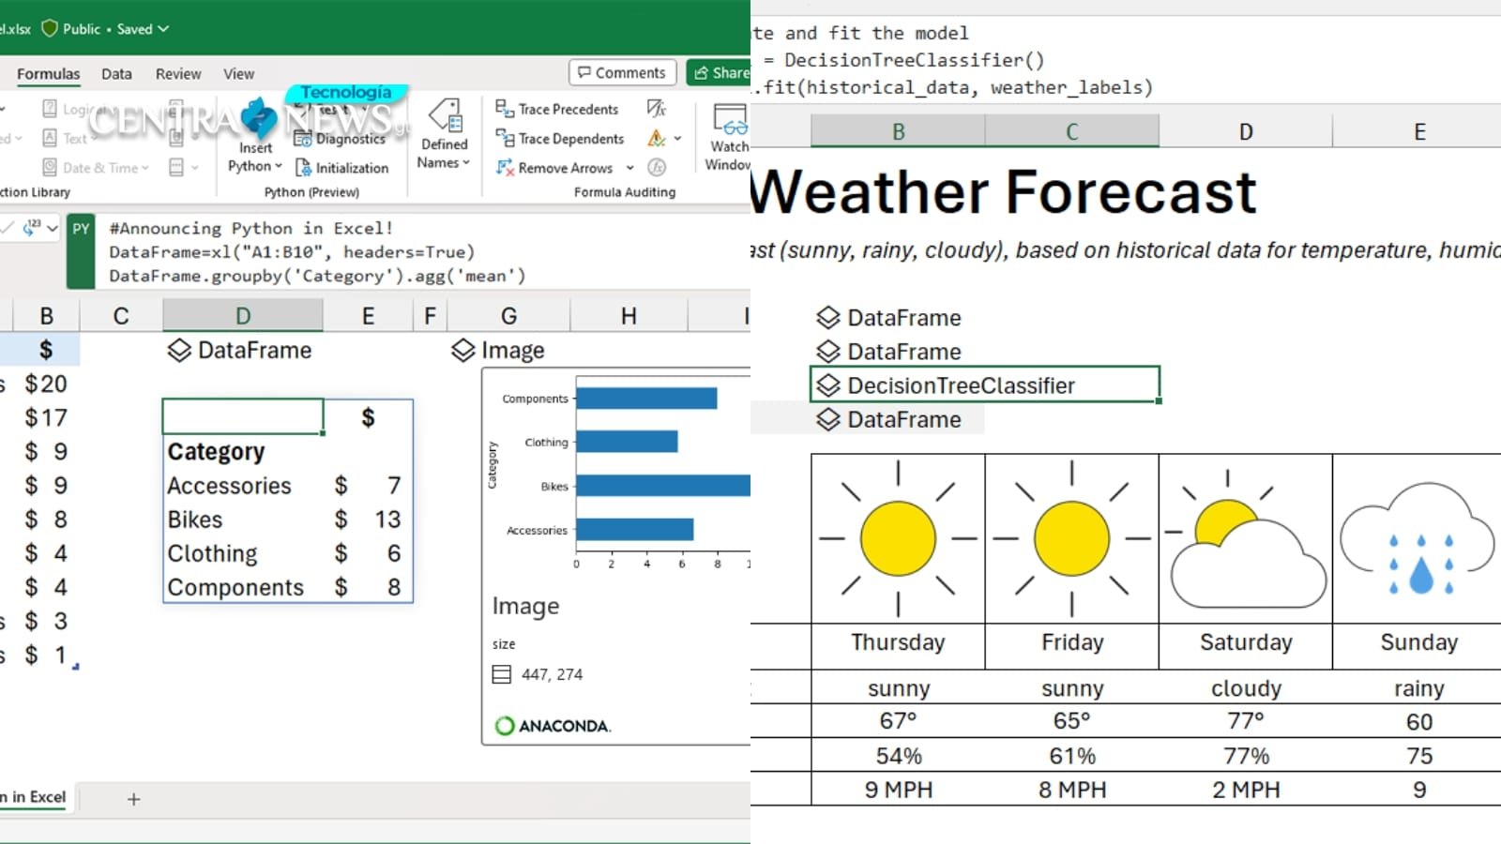The width and height of the screenshot is (1501, 844).
Task: Click Trace Dependents
Action: tap(559, 138)
